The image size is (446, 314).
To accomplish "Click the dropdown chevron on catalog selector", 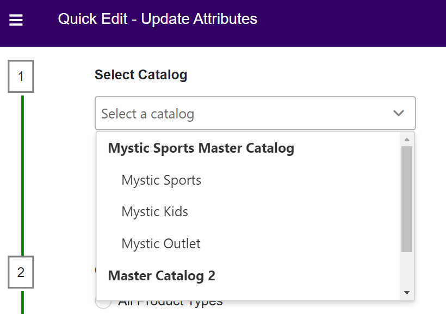I will coord(399,113).
